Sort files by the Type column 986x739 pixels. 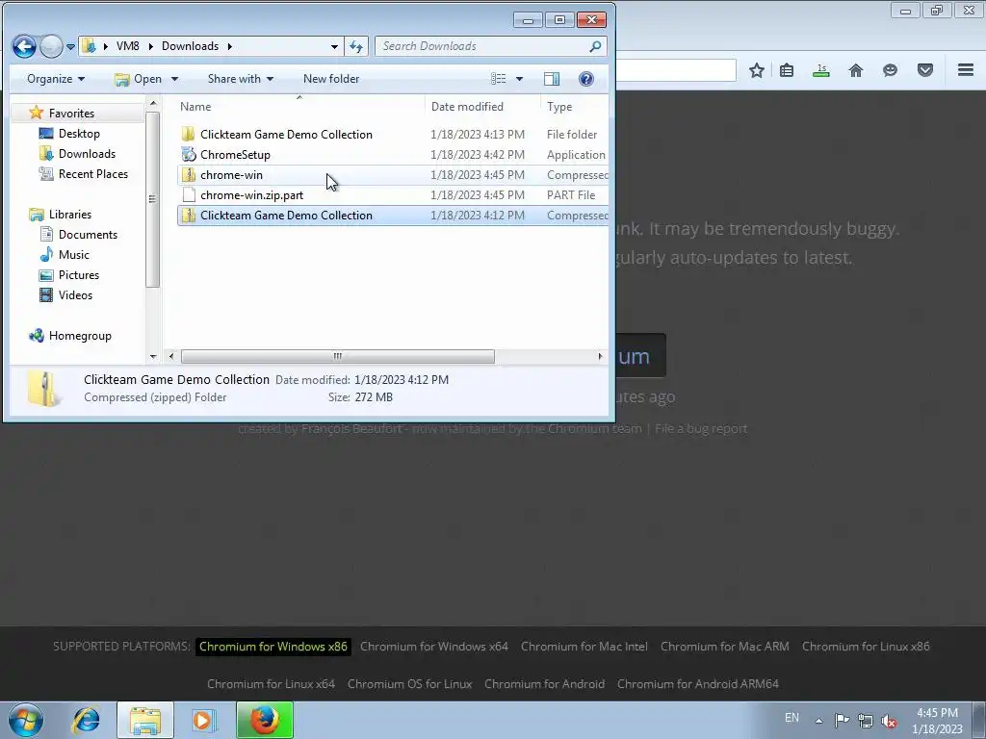point(559,106)
